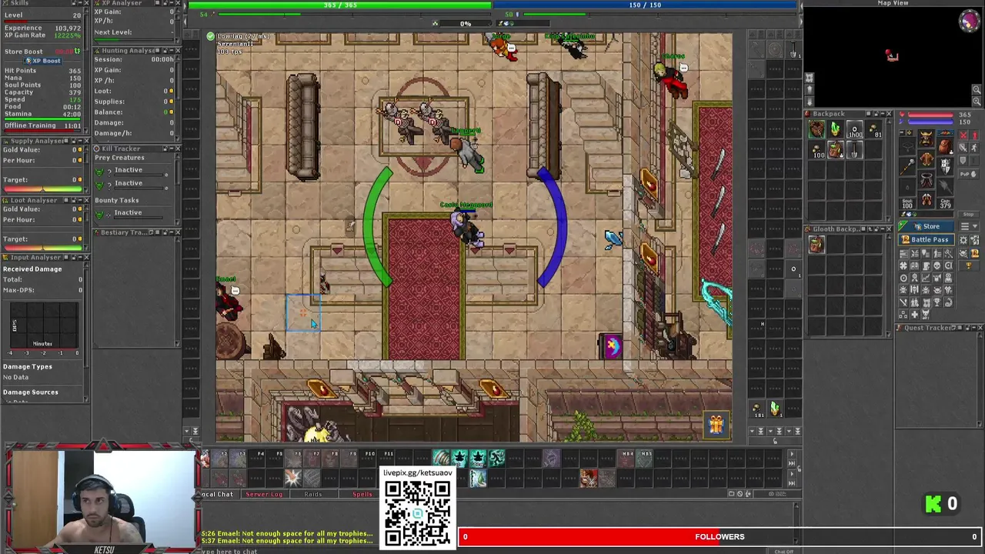Image resolution: width=985 pixels, height=554 pixels.
Task: Click the equipped shield slot
Action: coord(945,166)
